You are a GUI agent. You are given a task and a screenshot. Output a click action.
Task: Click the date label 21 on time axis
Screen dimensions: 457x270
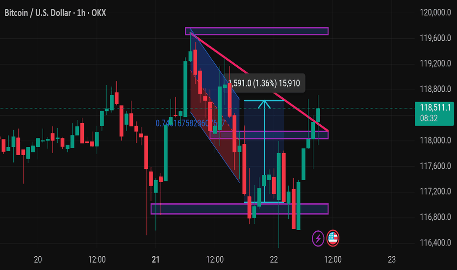tap(155, 259)
